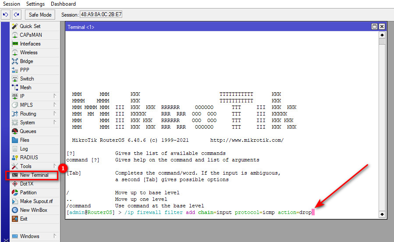Expand the System submenu
The image size is (394, 242).
(x=55, y=123)
